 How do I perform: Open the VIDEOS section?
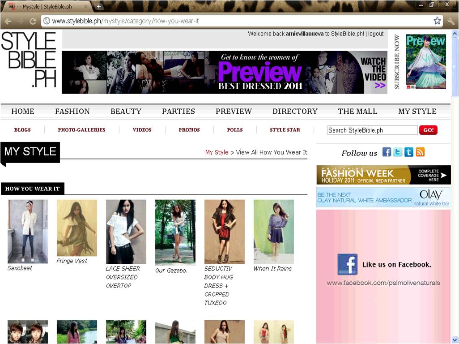pyautogui.click(x=142, y=130)
